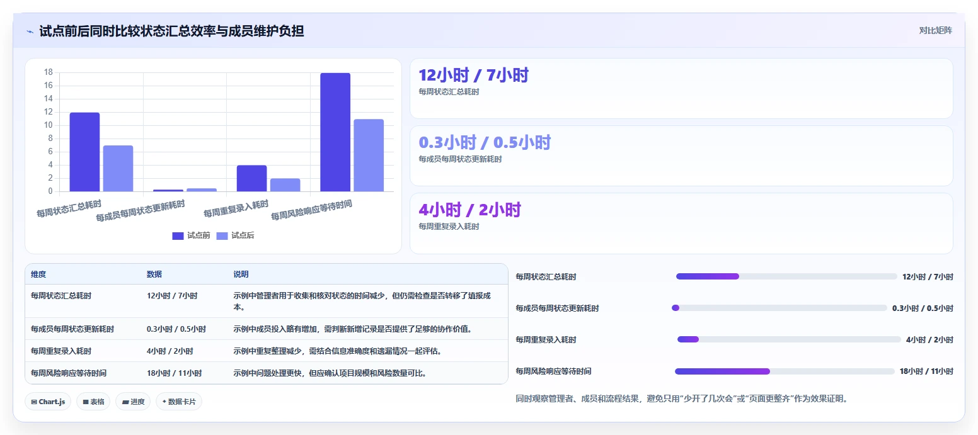Click the 数据 table column header
The height and width of the screenshot is (435, 978).
point(154,274)
